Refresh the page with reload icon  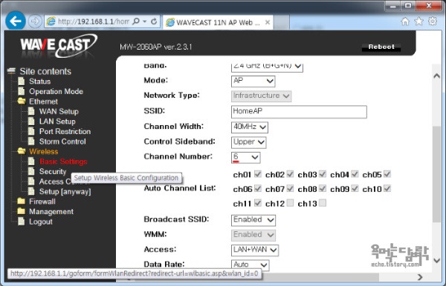click(154, 21)
